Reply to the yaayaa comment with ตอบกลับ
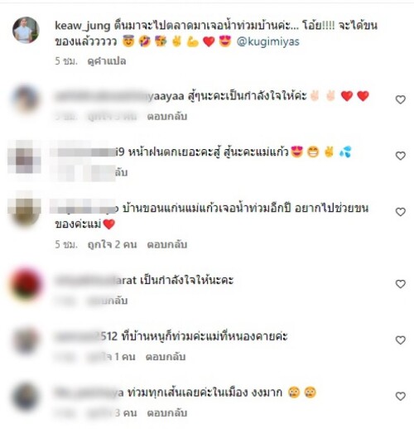Screen dimensions: 414x429 pos(167,117)
